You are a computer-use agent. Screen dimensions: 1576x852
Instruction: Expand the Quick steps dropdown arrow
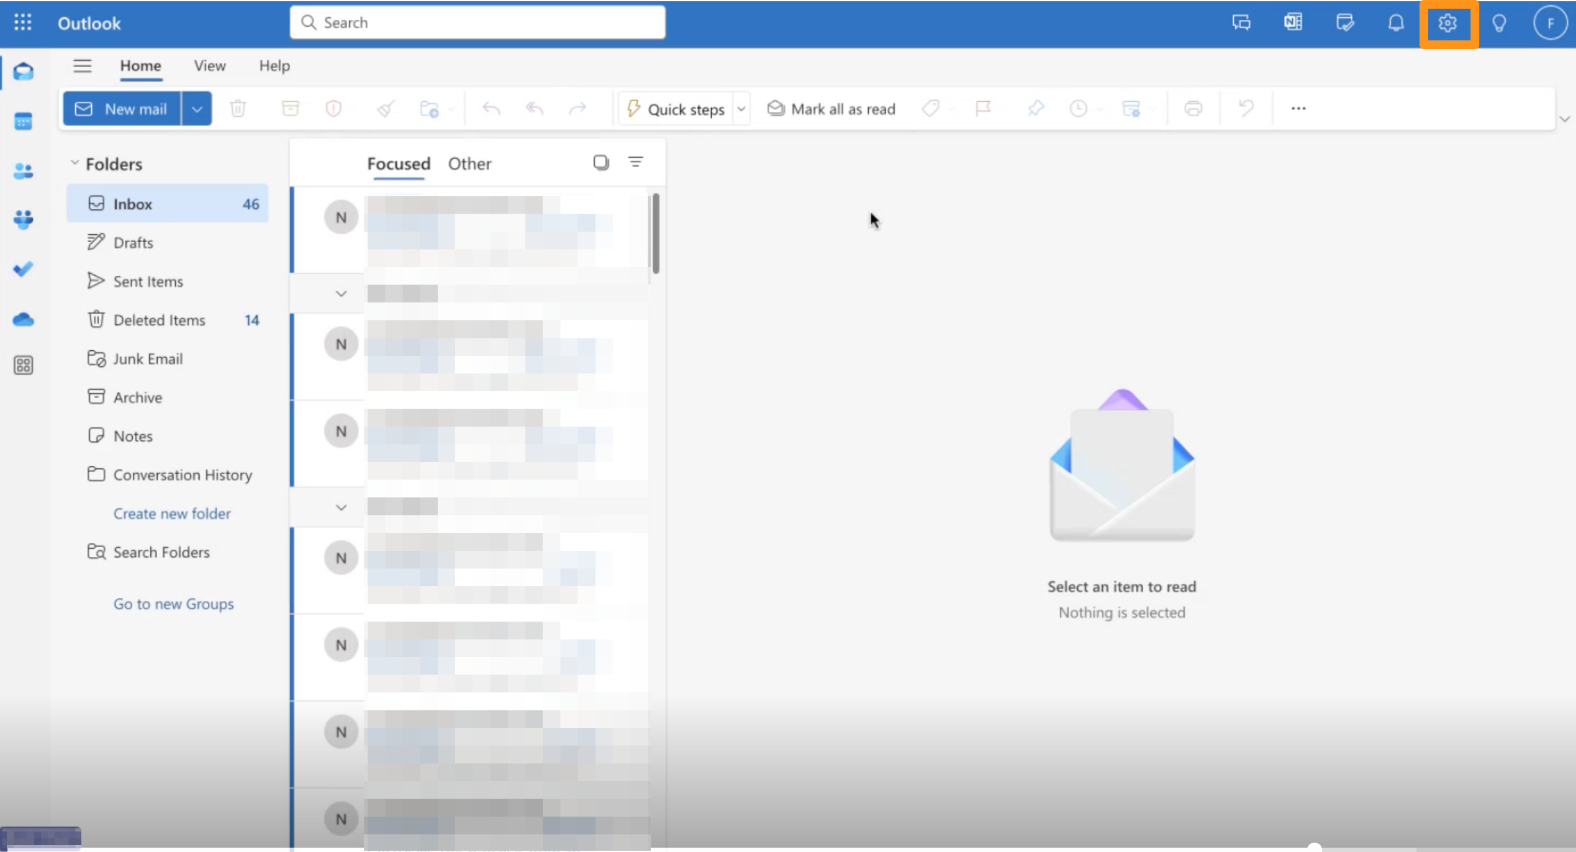(741, 109)
